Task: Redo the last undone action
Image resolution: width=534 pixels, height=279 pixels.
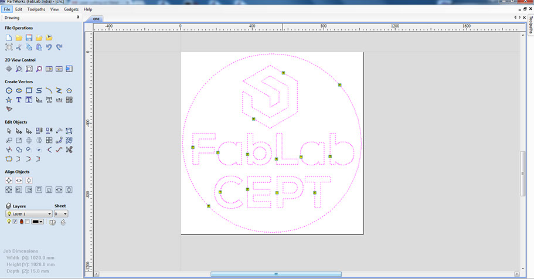Action: tap(59, 47)
